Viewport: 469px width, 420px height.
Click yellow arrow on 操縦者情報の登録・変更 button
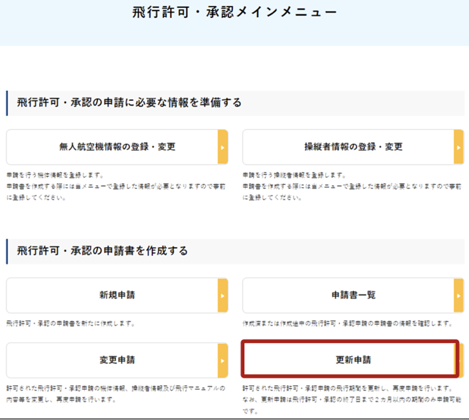click(x=458, y=147)
